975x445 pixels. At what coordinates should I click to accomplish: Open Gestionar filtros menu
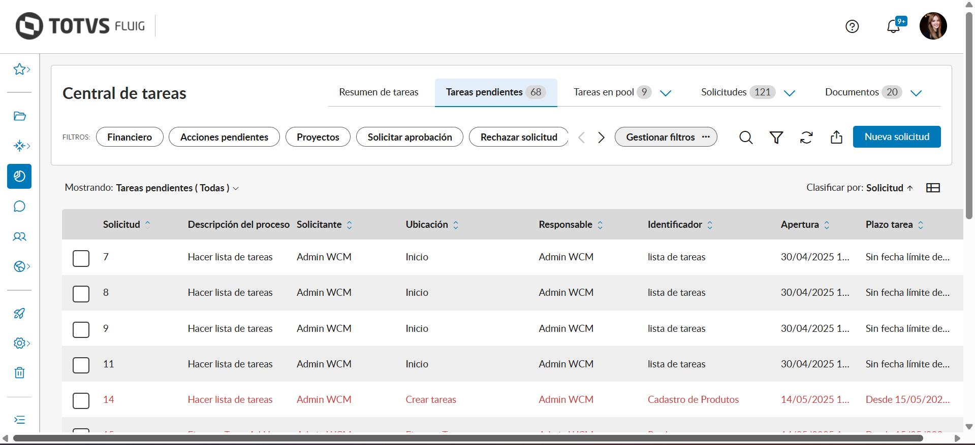(x=666, y=137)
